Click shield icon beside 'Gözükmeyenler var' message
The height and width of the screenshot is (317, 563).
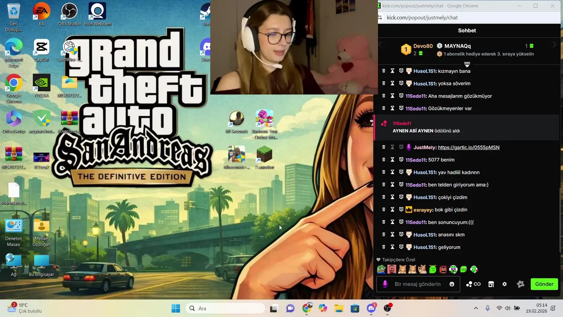401,108
